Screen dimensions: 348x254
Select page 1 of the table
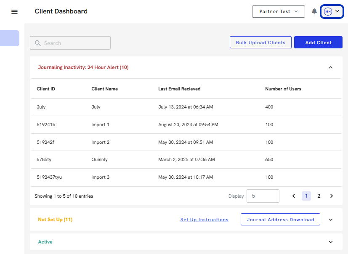[x=306, y=196]
